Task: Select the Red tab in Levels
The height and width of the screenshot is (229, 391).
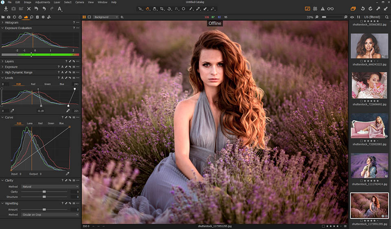Action: click(33, 84)
